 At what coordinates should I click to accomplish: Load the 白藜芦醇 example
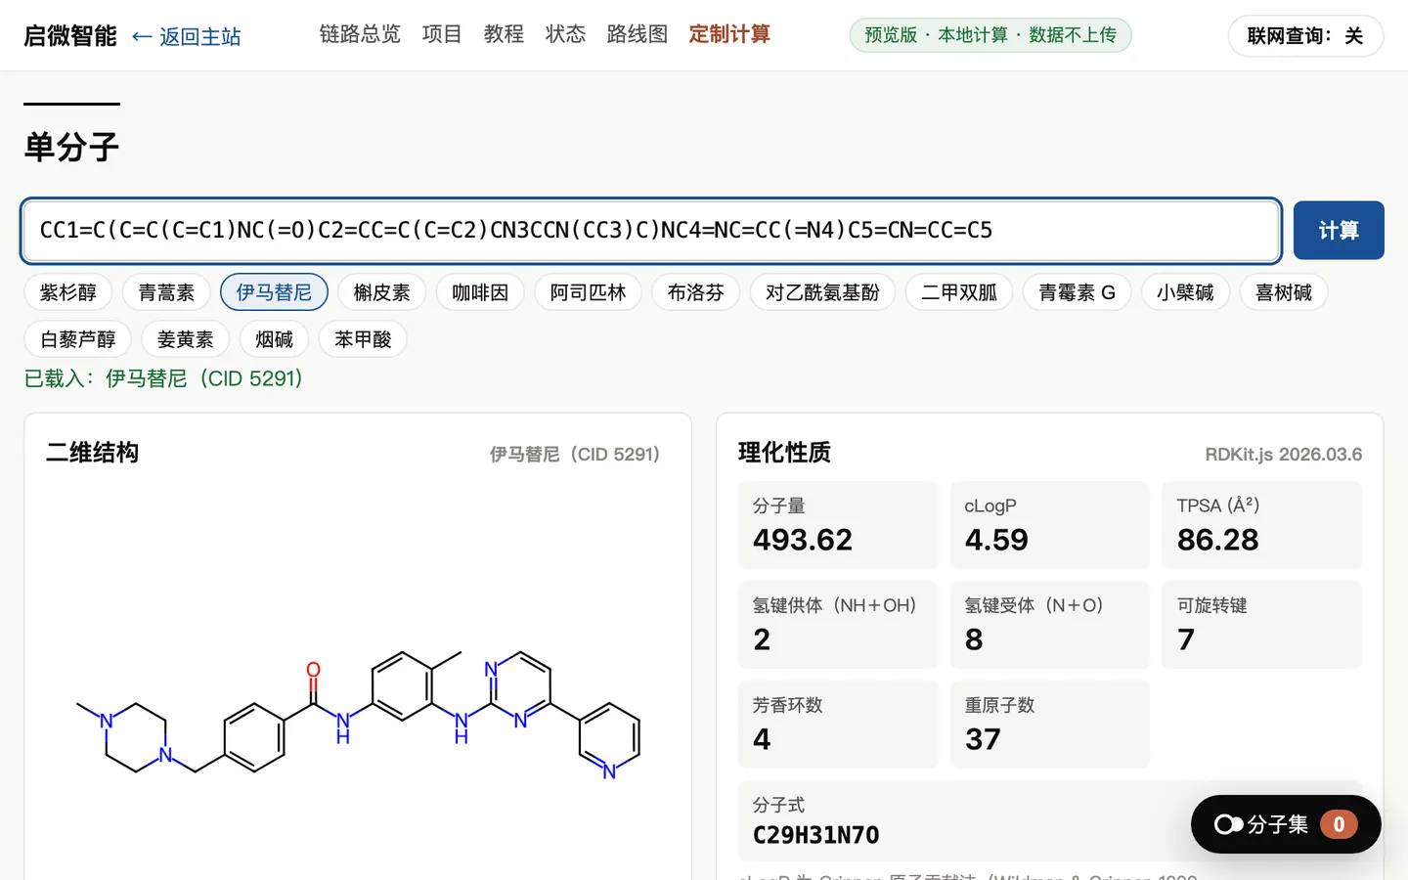point(78,339)
